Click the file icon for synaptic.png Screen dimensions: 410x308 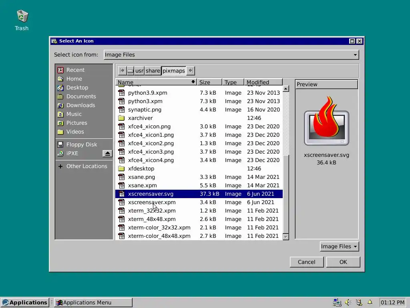pos(121,110)
